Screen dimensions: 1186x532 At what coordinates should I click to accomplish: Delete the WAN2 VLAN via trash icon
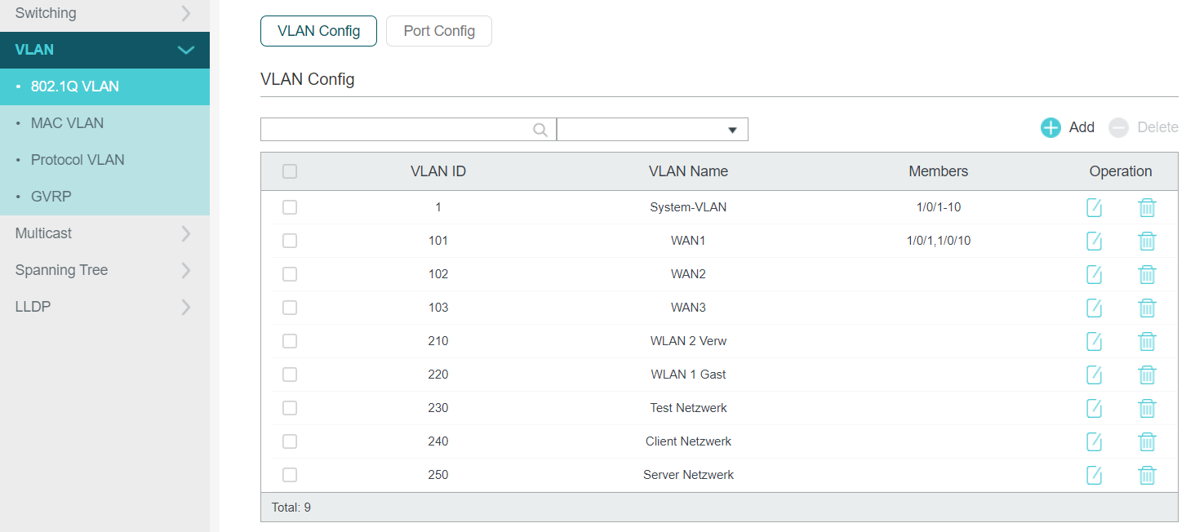pyautogui.click(x=1147, y=274)
